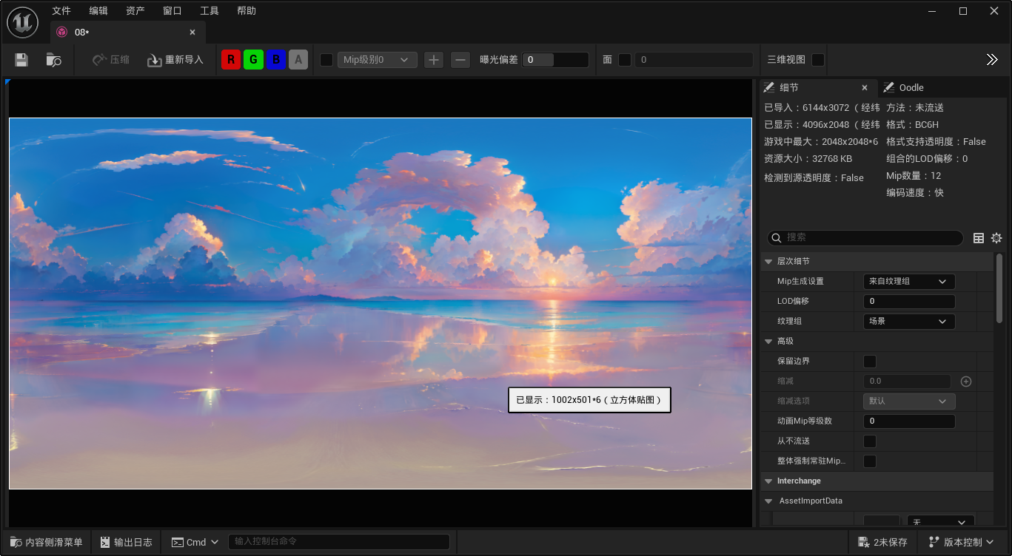Image resolution: width=1012 pixels, height=556 pixels.
Task: Open the 内容侧滑菜单 content drawer
Action: click(47, 542)
